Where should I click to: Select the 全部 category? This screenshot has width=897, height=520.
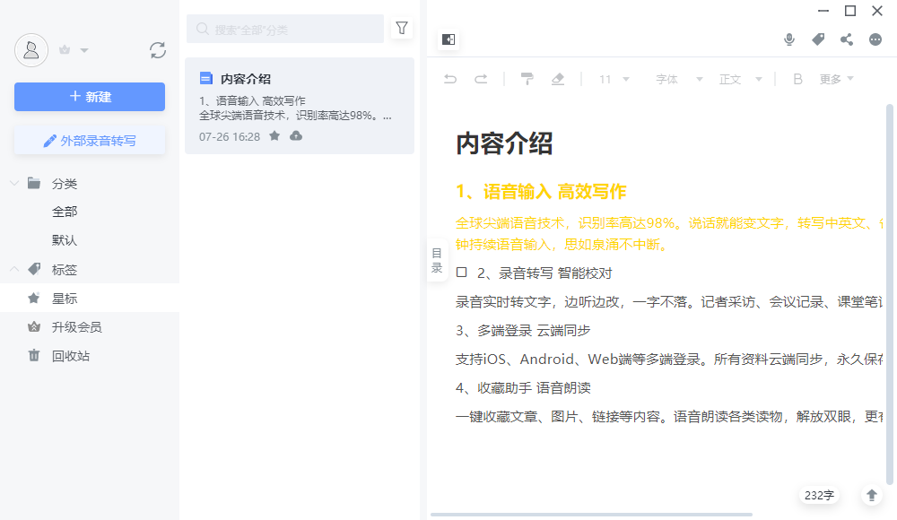click(x=65, y=212)
